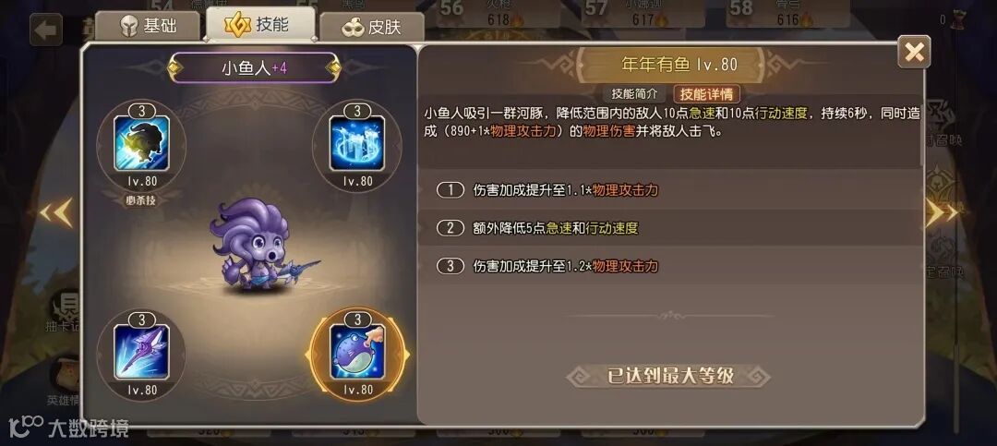The height and width of the screenshot is (446, 997).
Task: Open the 基础 tab
Action: [x=150, y=27]
